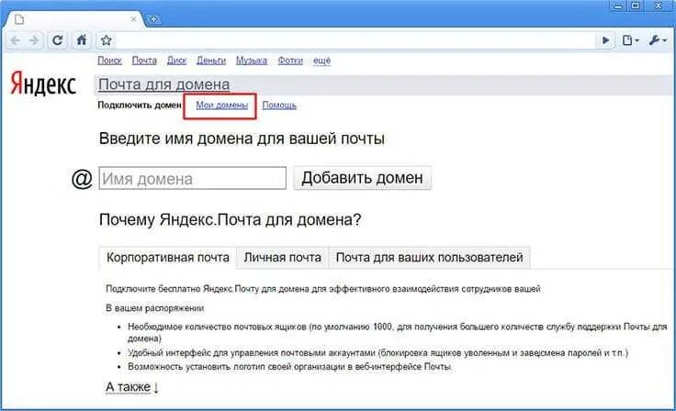
Task: Expand the А также section
Action: (x=132, y=387)
